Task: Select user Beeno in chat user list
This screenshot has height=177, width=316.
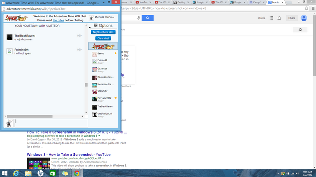Action: (x=101, y=54)
